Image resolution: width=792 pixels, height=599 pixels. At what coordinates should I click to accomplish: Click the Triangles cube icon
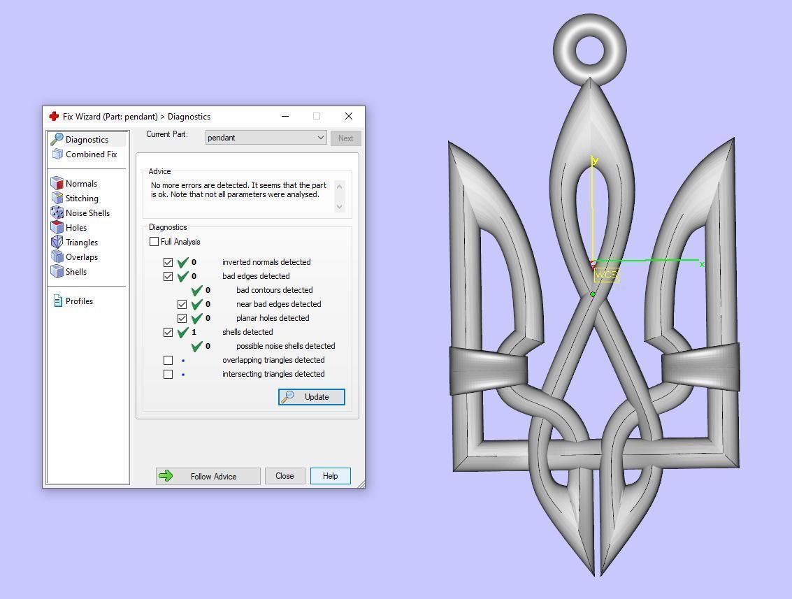point(57,242)
